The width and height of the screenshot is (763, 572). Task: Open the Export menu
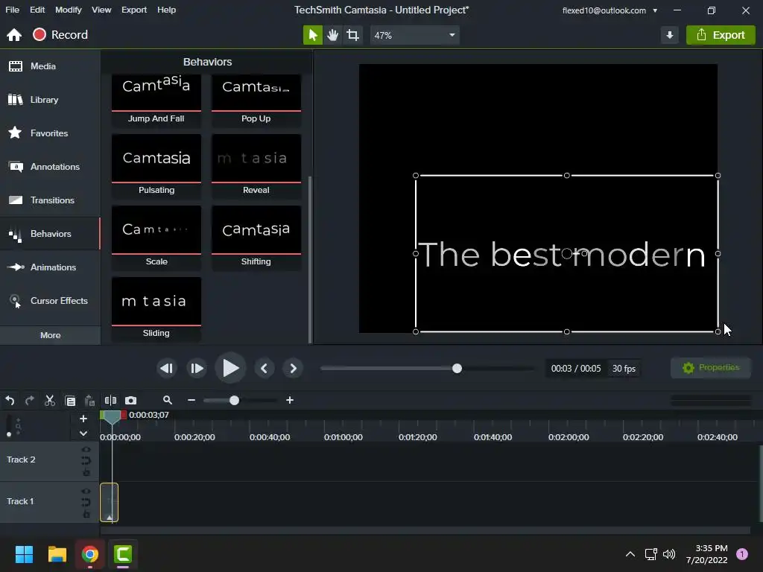(x=134, y=10)
